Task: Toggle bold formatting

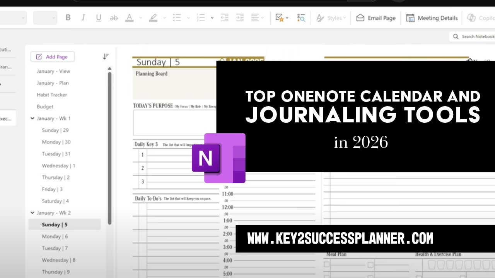Action: coord(68,18)
